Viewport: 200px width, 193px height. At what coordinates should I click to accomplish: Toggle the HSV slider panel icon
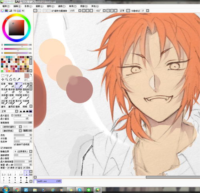click(x=11, y=11)
